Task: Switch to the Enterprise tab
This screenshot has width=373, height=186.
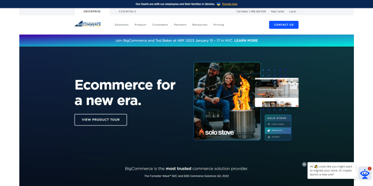Action: point(92,11)
